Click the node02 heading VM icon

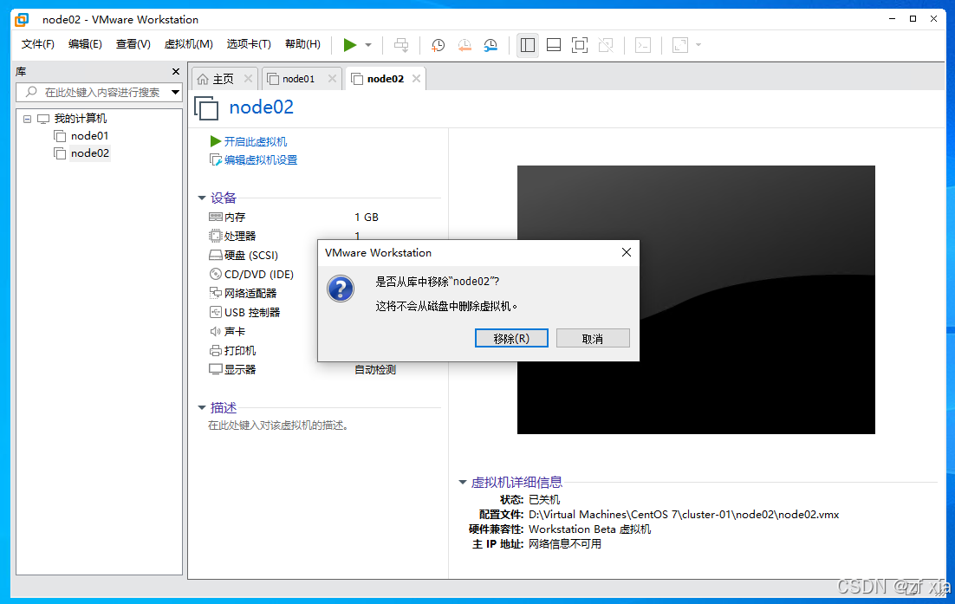pyautogui.click(x=206, y=107)
